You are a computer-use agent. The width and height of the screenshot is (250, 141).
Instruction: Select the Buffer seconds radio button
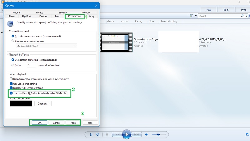coord(13,65)
